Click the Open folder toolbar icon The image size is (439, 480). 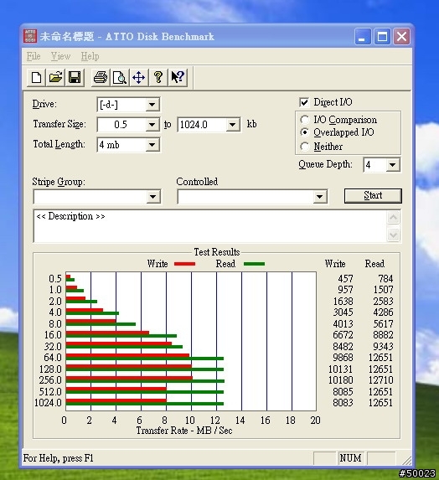pyautogui.click(x=55, y=77)
